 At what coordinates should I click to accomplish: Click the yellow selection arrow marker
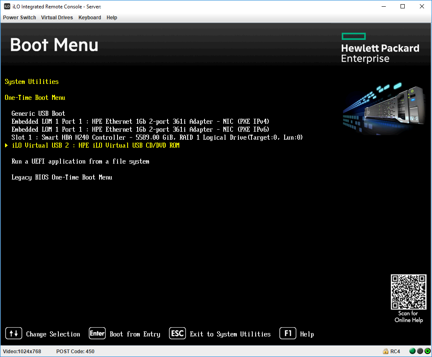point(6,145)
